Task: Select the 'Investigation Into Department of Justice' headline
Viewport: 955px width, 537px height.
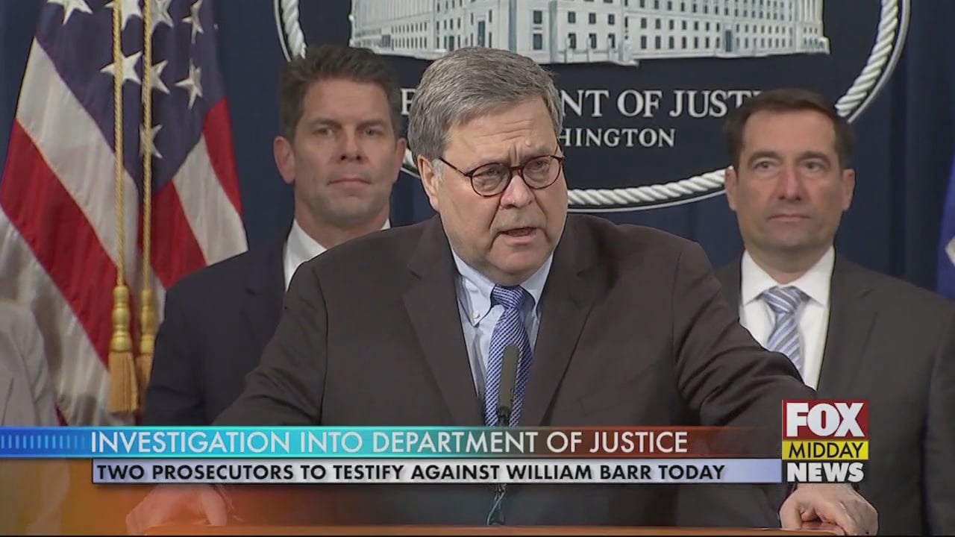Action: pos(389,442)
